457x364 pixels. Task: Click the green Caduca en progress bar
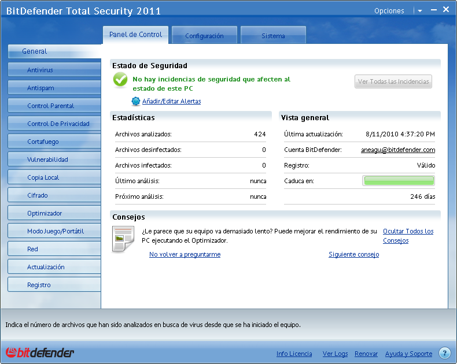(x=399, y=180)
